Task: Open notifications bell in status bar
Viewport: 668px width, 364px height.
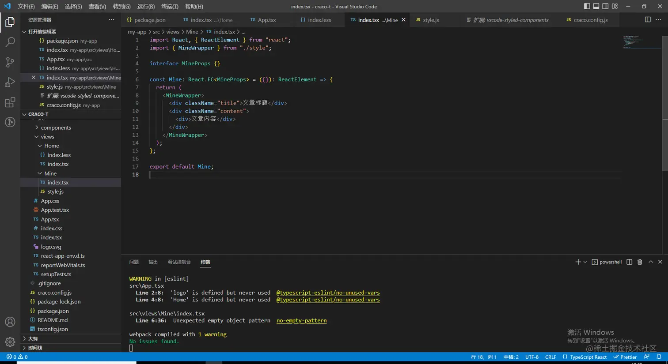Action: [659, 357]
